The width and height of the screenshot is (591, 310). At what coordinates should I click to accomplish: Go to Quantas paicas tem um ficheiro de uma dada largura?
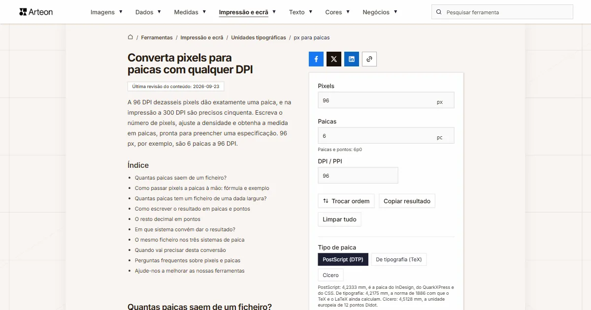coord(200,198)
